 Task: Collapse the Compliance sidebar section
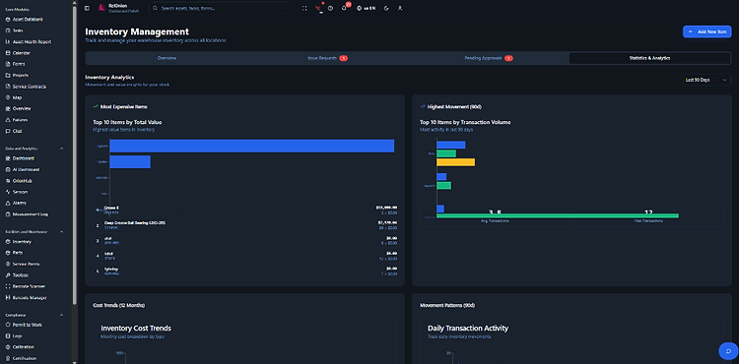61,315
